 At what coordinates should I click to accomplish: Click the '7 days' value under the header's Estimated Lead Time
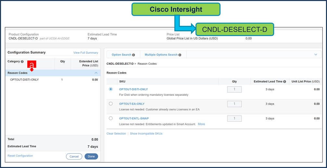click(x=92, y=38)
